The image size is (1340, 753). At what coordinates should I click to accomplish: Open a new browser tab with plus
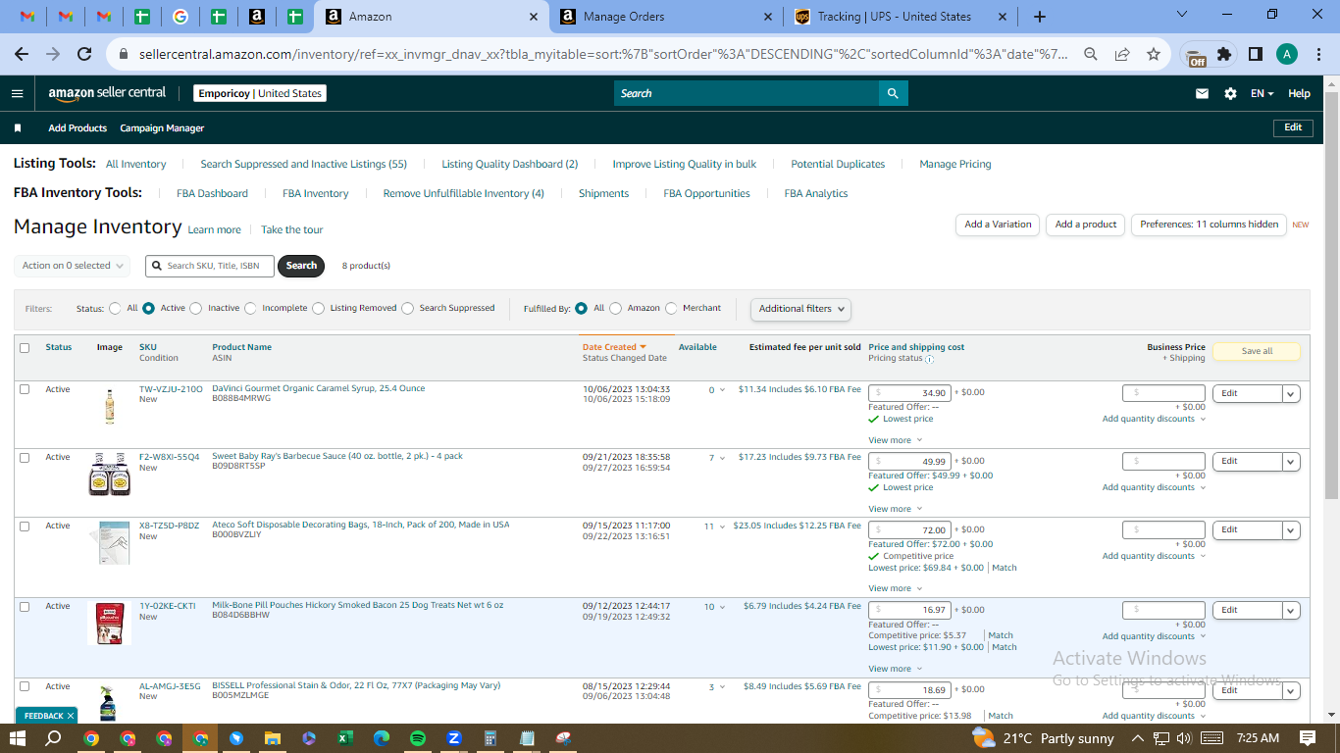[x=1040, y=17]
